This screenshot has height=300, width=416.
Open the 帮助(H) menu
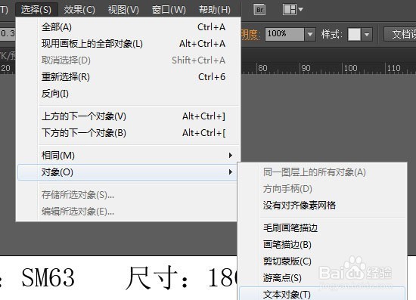click(x=215, y=10)
